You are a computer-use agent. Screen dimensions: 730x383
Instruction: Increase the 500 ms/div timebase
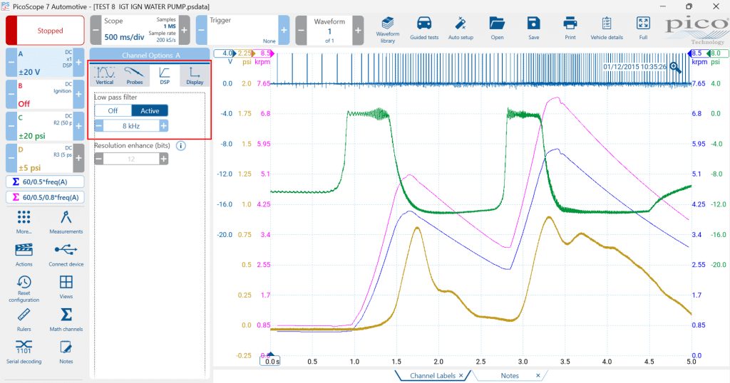coord(185,30)
